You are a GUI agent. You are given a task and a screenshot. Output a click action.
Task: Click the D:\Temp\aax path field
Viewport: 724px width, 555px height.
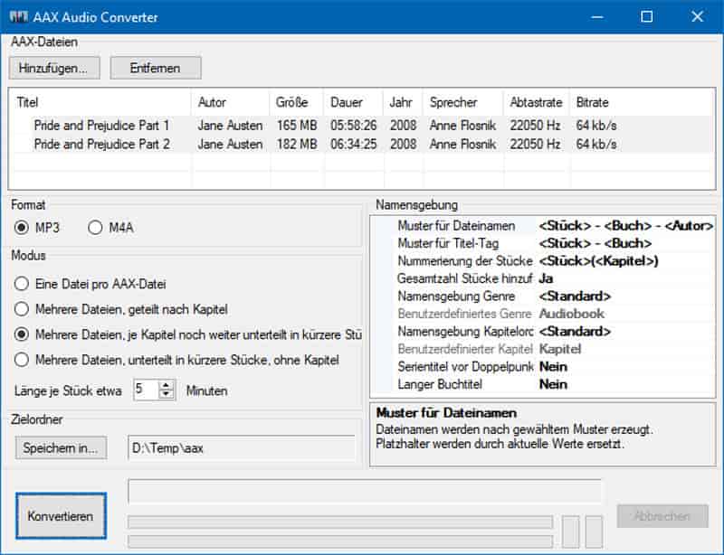[240, 448]
